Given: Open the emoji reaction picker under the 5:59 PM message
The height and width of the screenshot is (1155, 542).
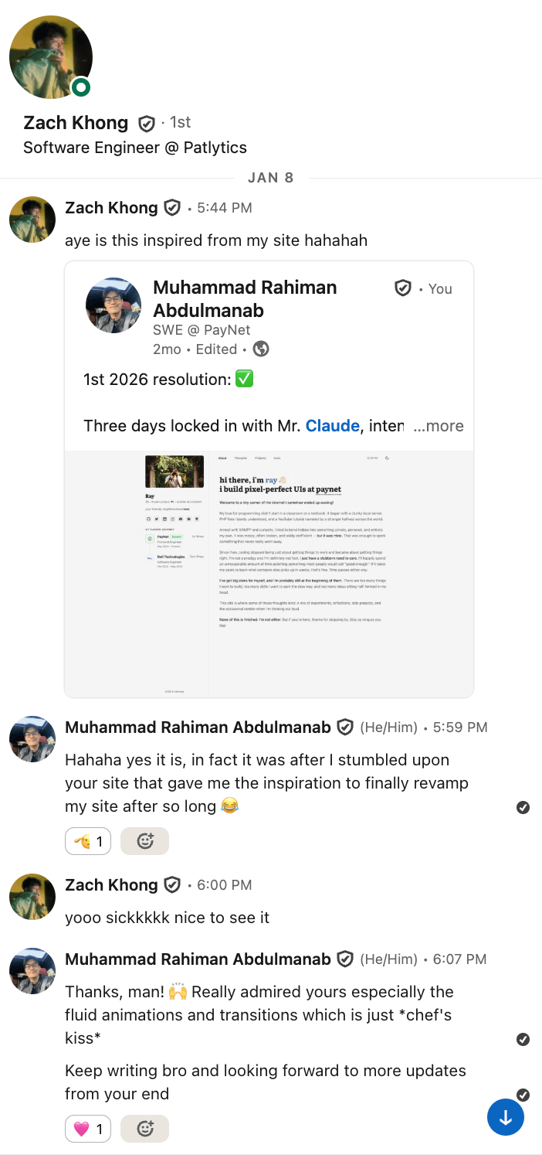Looking at the screenshot, I should pyautogui.click(x=145, y=840).
